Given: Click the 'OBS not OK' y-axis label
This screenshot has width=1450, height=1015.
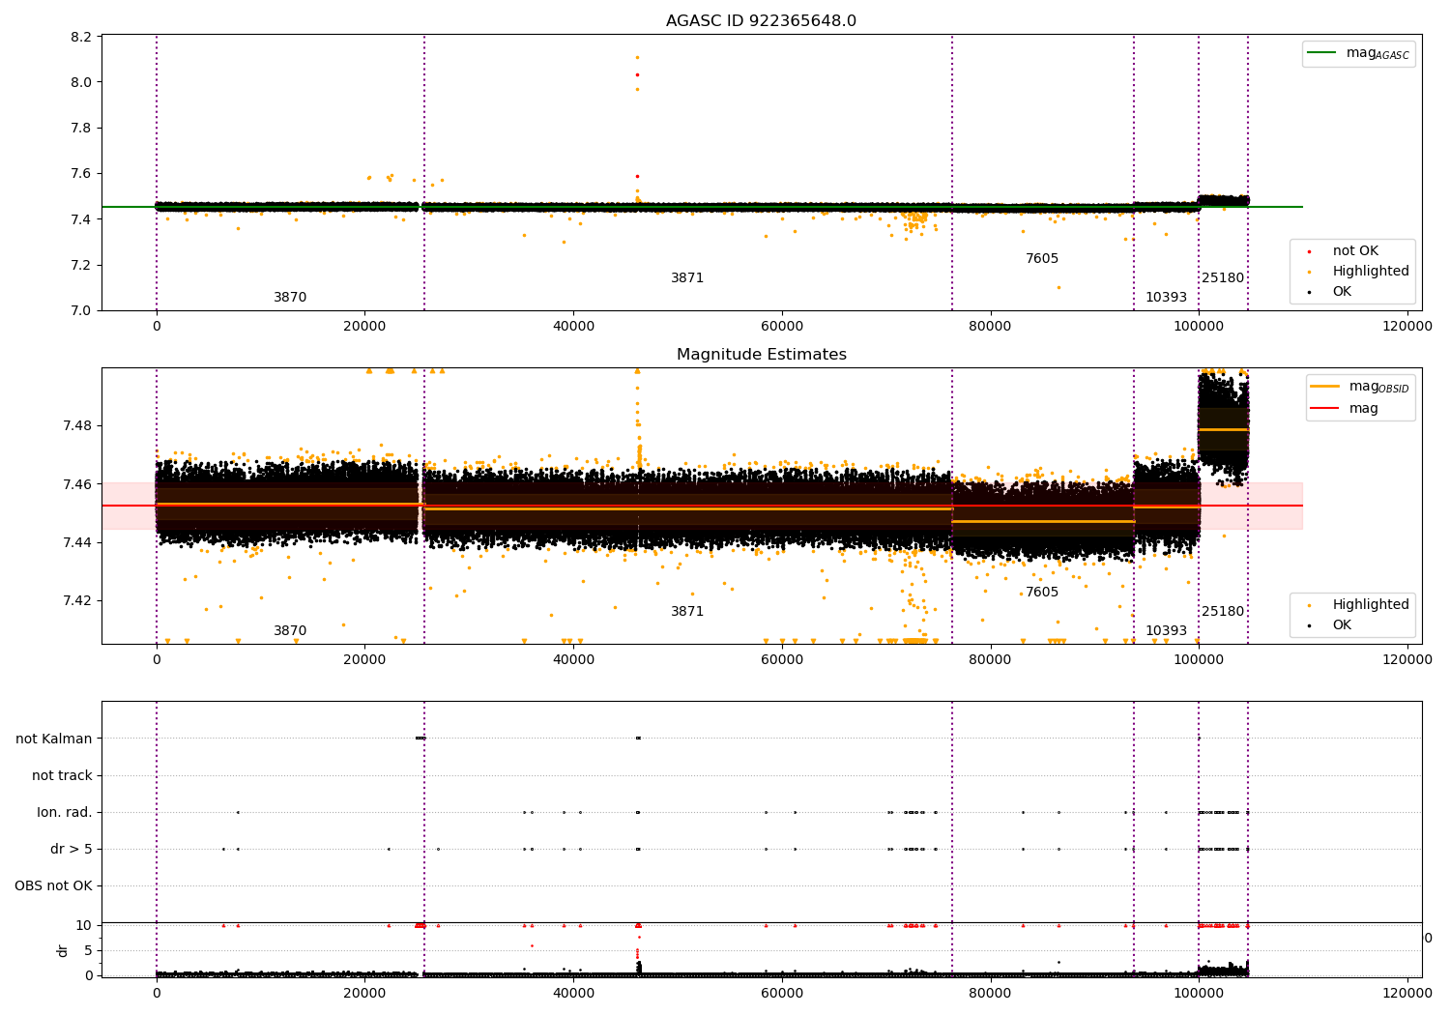Looking at the screenshot, I should click(x=53, y=885).
